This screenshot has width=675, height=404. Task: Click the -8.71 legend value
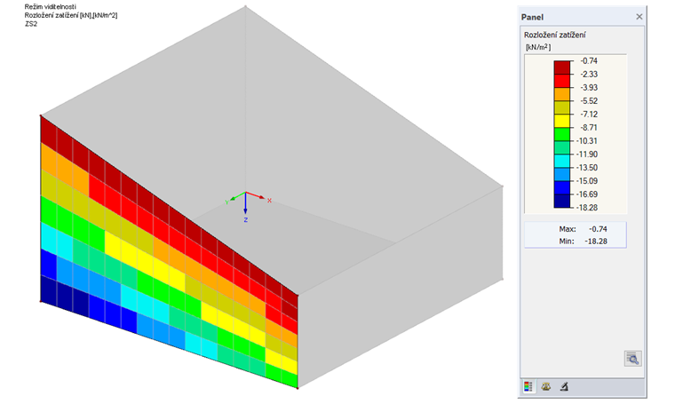[589, 128]
